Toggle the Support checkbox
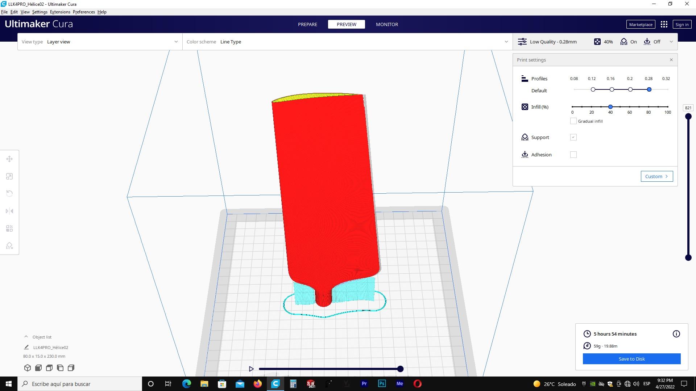Viewport: 696px width, 391px height. [573, 137]
